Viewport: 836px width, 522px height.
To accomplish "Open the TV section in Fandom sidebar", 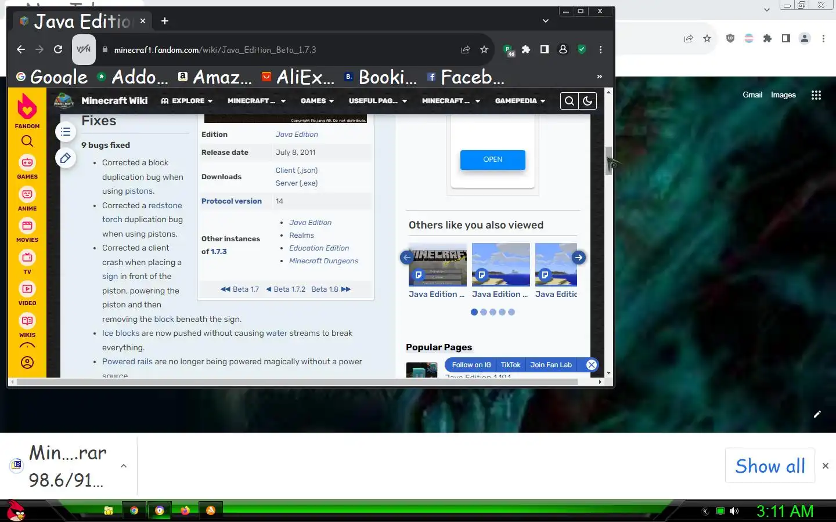I will 27,262.
